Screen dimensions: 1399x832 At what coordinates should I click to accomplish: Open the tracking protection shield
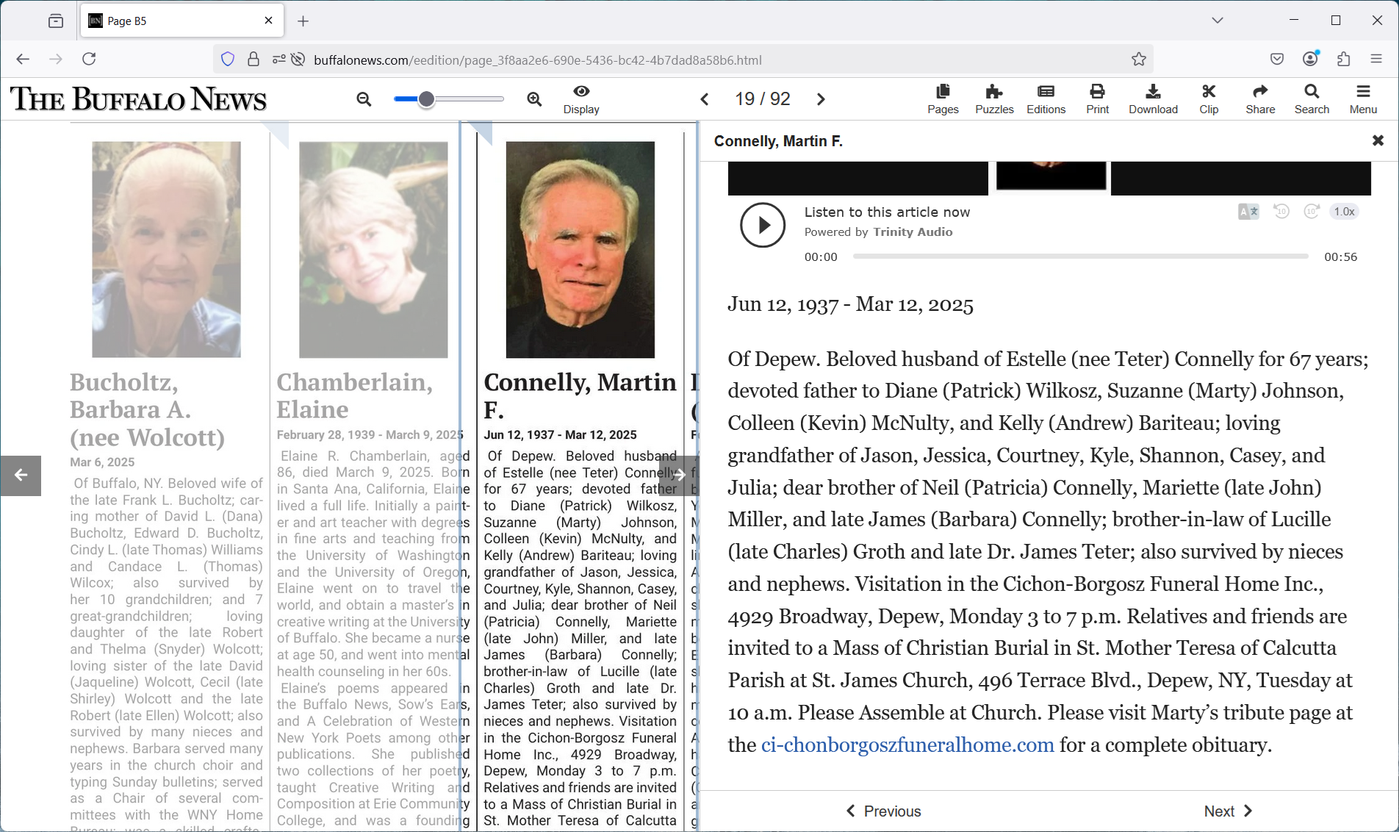tap(228, 60)
